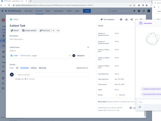Click the linked issue priority icon
Viewport: 161px width, 121px height.
pyautogui.click(x=70, y=55)
